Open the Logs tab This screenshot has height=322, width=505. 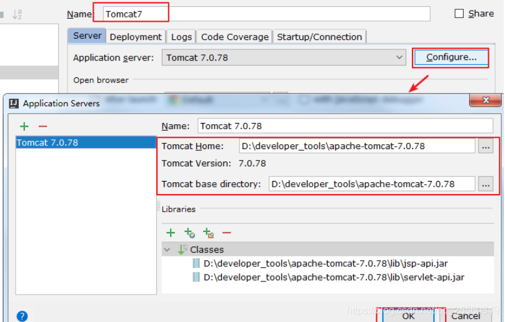(x=181, y=37)
